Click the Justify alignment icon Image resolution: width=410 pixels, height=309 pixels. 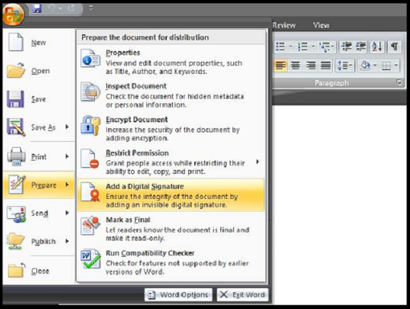click(326, 65)
